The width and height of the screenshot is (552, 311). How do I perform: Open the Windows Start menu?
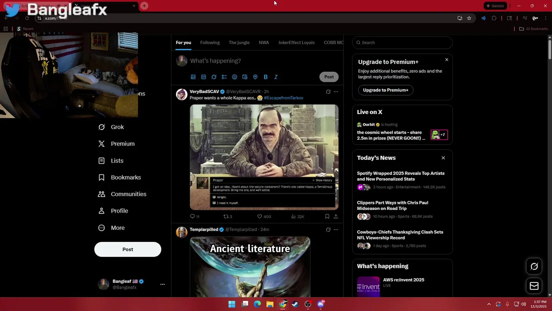coord(232,304)
